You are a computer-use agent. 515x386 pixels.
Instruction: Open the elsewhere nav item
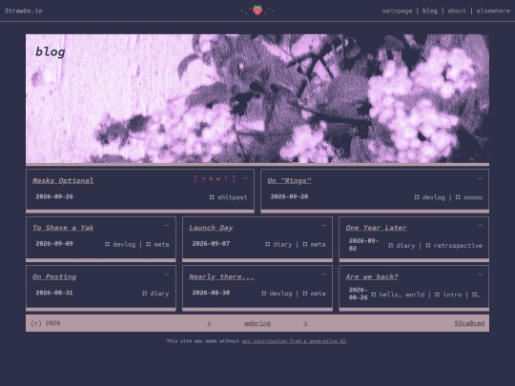coord(493,10)
